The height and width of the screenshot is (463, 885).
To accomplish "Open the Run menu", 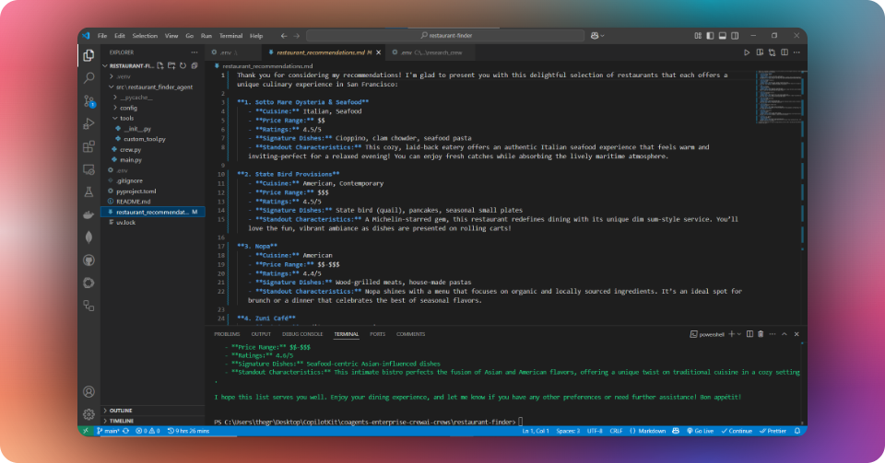I will coord(206,36).
